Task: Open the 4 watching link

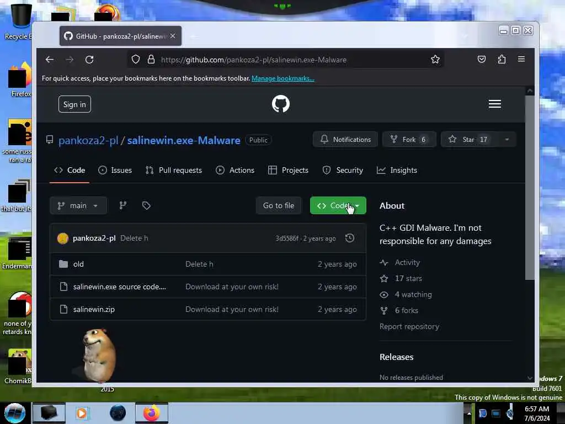Action: [x=413, y=295]
